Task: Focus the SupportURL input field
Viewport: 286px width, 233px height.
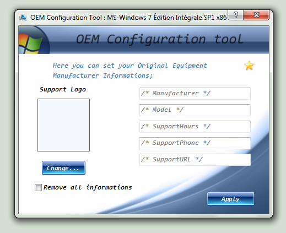Action: tap(195, 160)
